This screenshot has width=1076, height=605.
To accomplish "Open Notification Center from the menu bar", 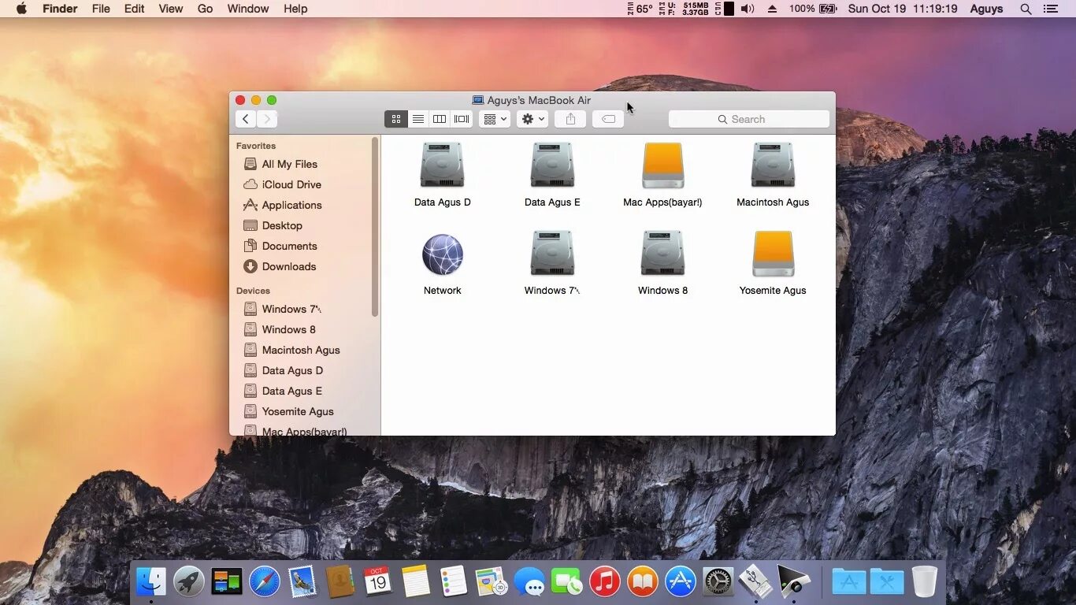I will click(1050, 9).
